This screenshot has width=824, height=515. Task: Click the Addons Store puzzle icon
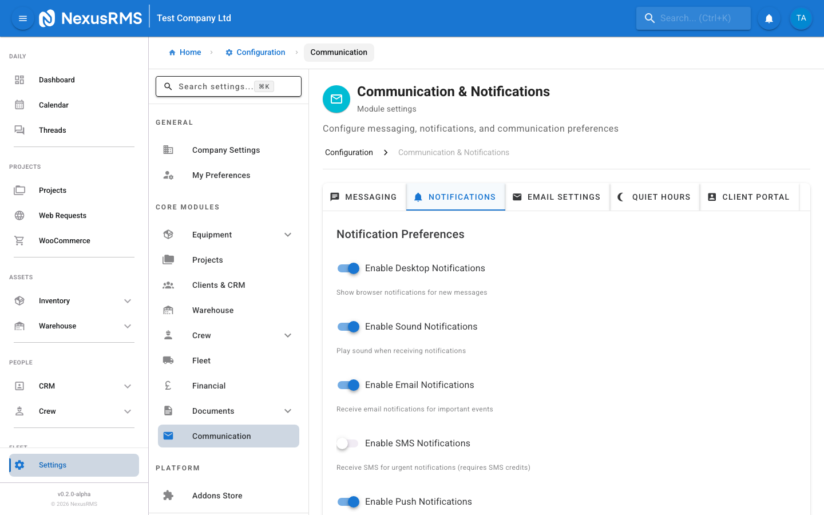click(168, 496)
